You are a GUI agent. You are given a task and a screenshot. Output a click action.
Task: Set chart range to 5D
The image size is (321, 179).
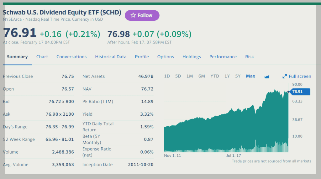(x=178, y=76)
